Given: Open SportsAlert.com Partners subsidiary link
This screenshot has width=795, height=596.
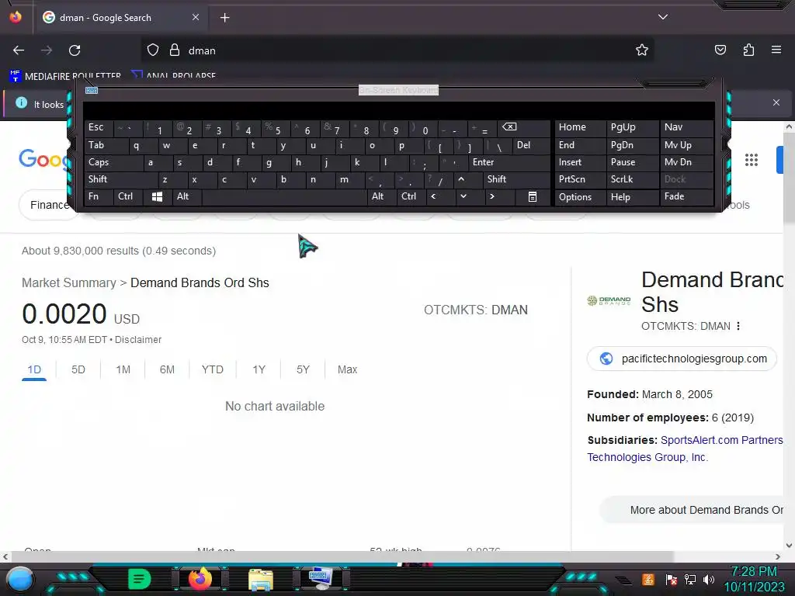Looking at the screenshot, I should tap(722, 440).
